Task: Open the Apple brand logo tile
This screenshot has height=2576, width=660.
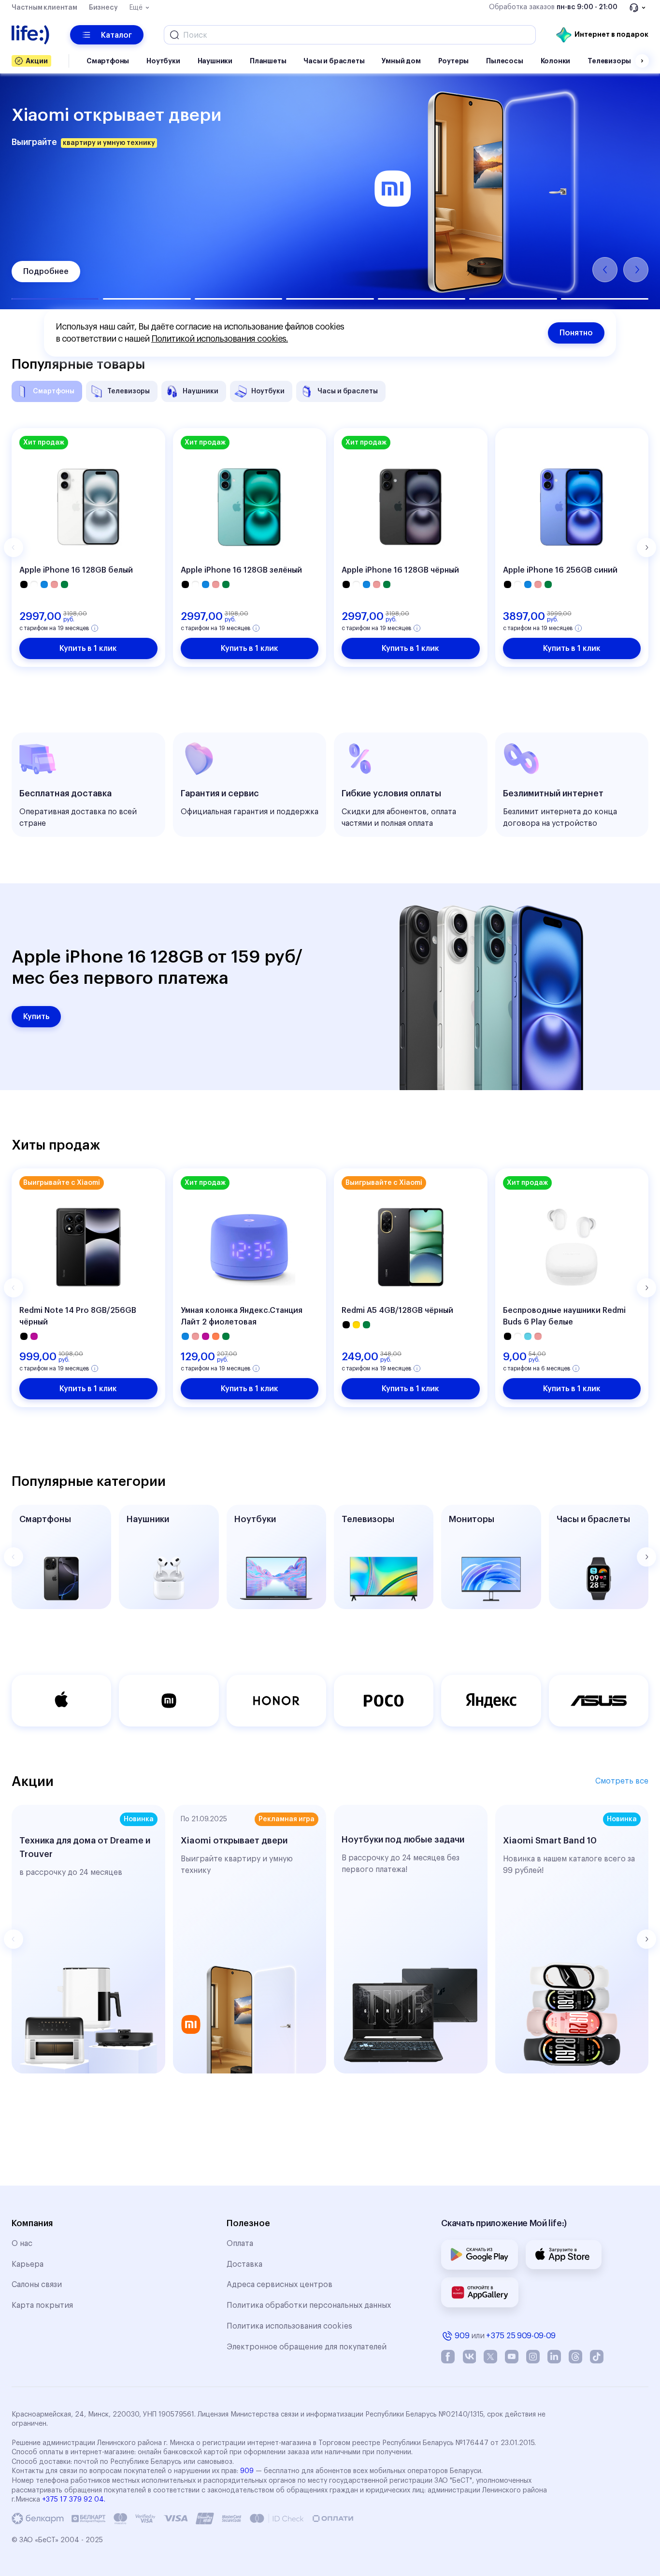Action: coord(61,1700)
